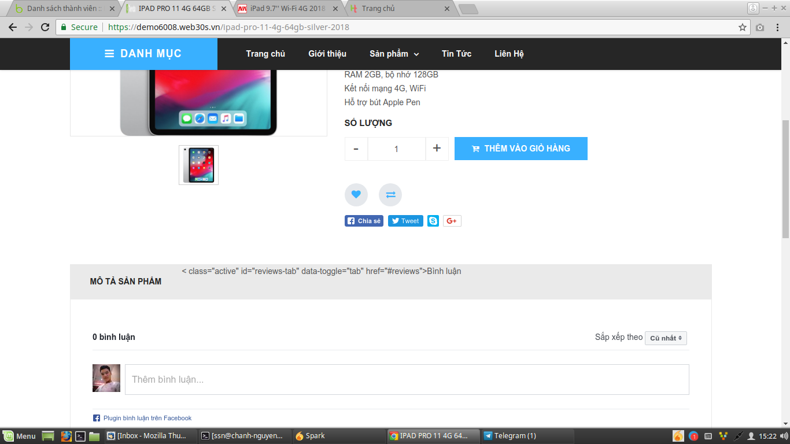
Task: Close the Danh sách thành viên tab
Action: pos(113,9)
